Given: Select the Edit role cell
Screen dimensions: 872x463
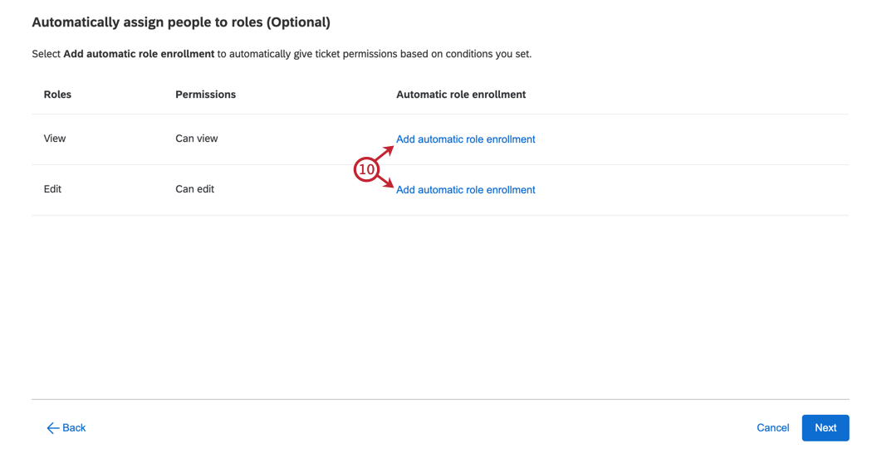Looking at the screenshot, I should [x=52, y=189].
